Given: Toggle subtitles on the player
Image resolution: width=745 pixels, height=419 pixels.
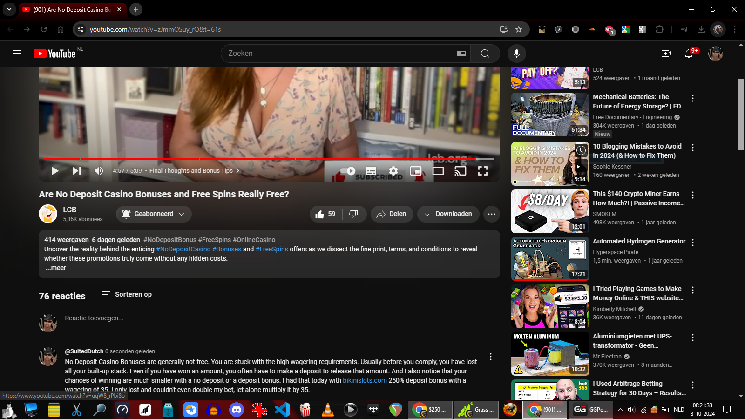Looking at the screenshot, I should coord(371,171).
